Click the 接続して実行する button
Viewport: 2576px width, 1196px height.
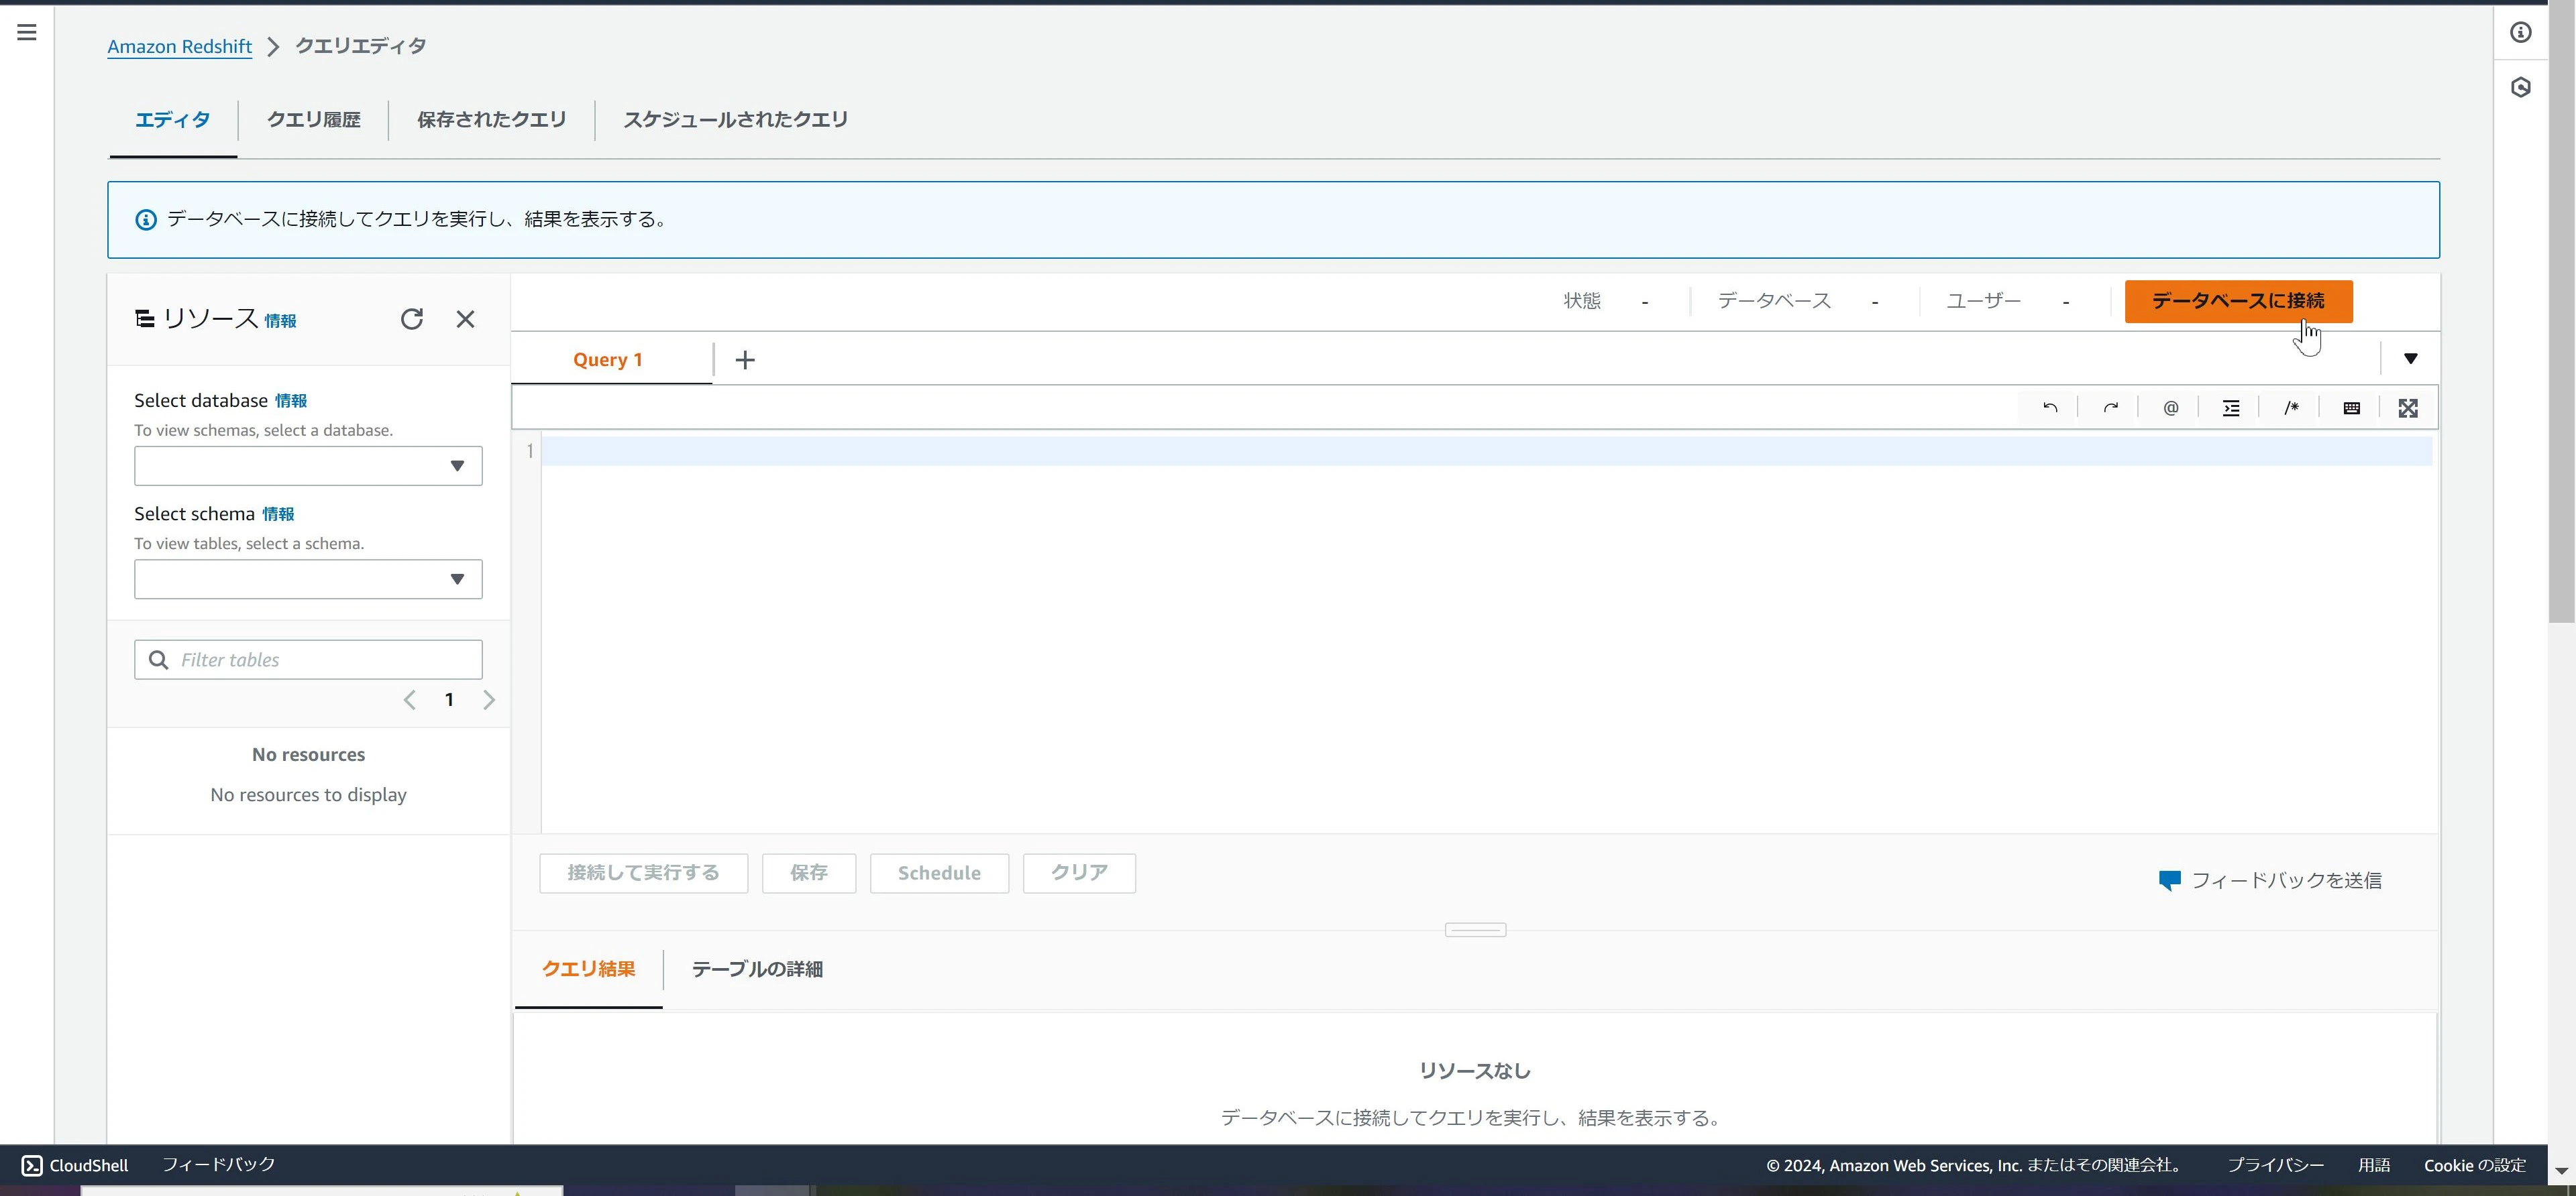click(643, 874)
